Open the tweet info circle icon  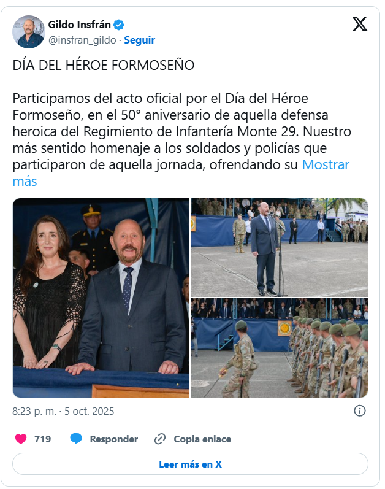(360, 410)
